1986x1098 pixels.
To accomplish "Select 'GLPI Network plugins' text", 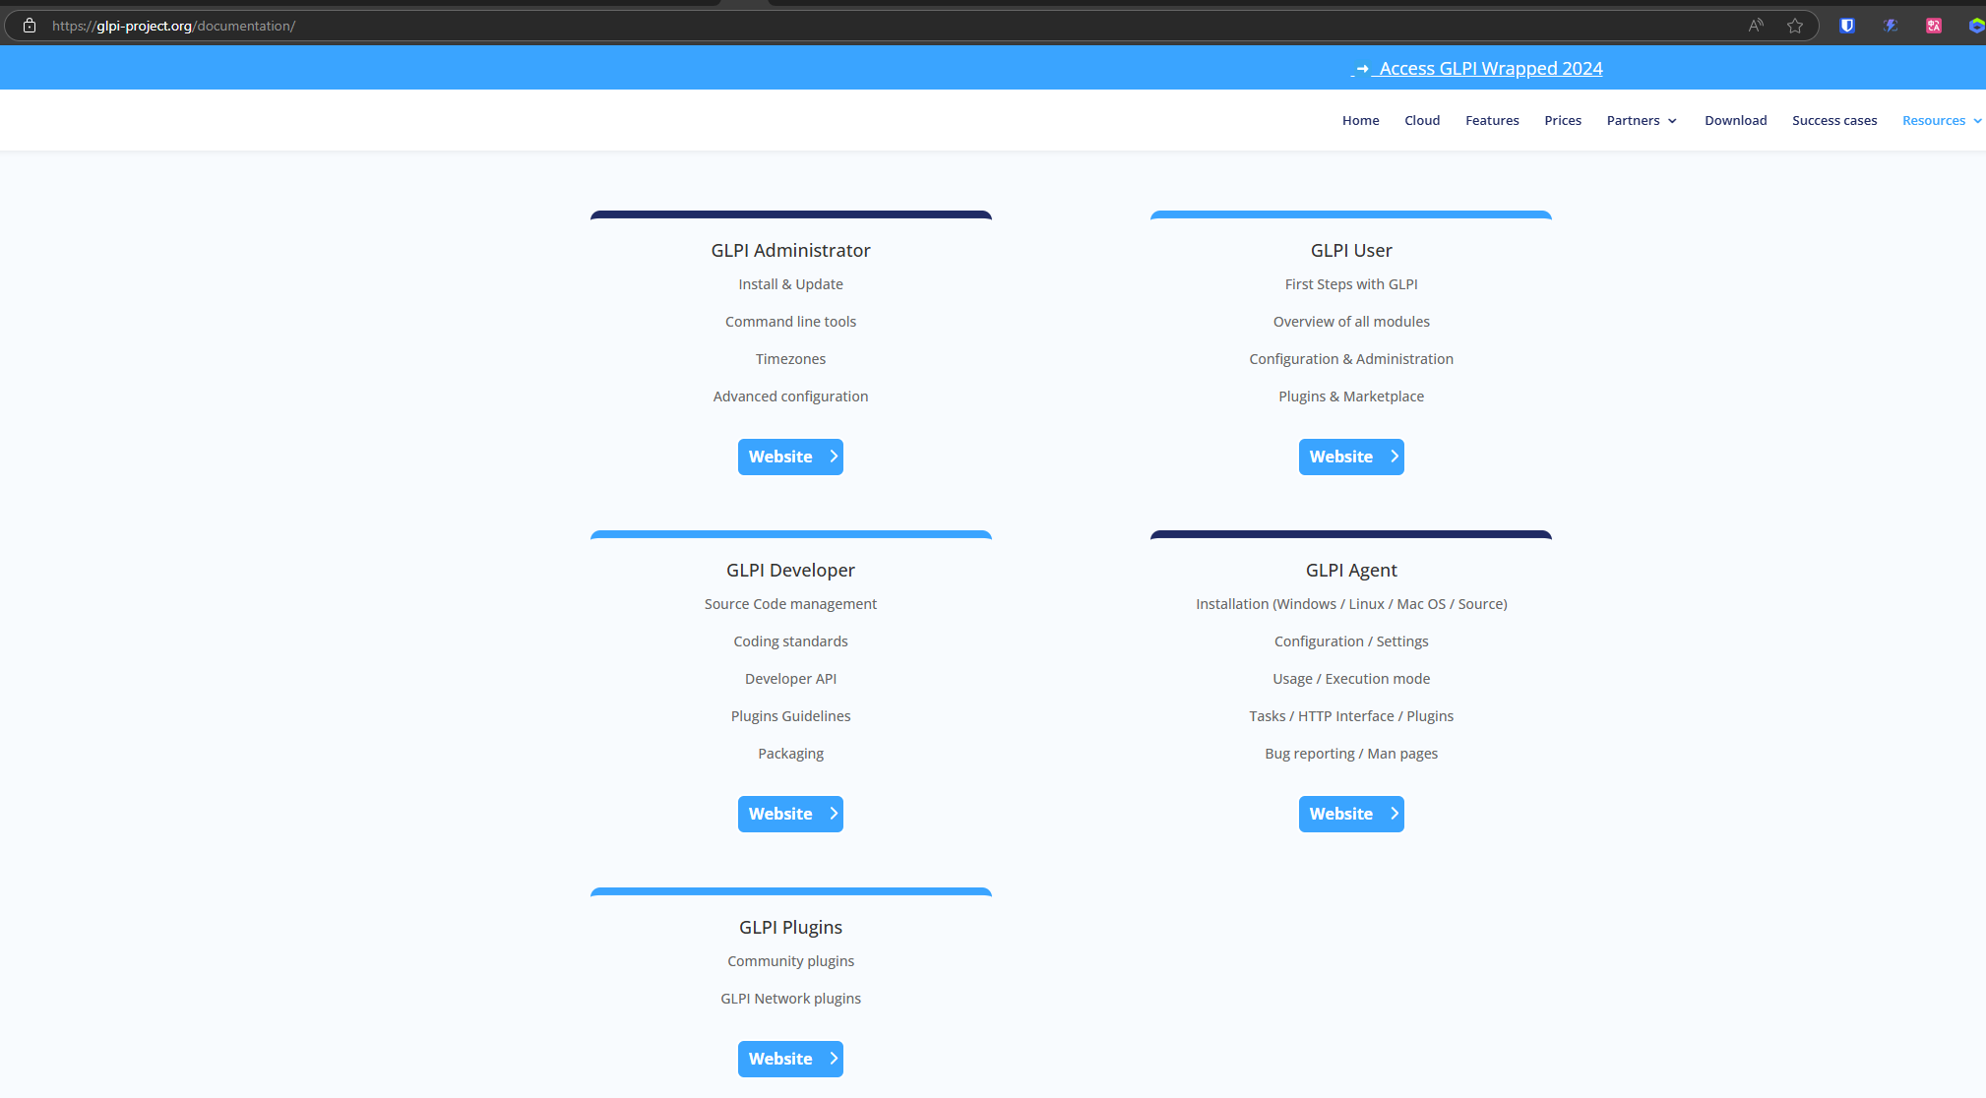I will [x=790, y=999].
